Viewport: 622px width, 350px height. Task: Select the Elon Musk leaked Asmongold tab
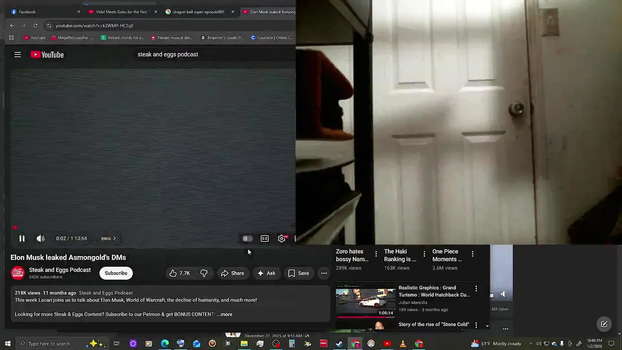pyautogui.click(x=268, y=12)
